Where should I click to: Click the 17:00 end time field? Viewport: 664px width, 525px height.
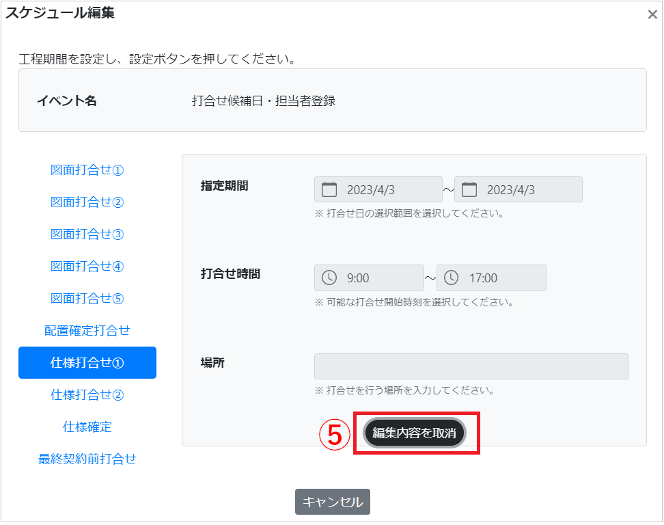[x=491, y=278]
